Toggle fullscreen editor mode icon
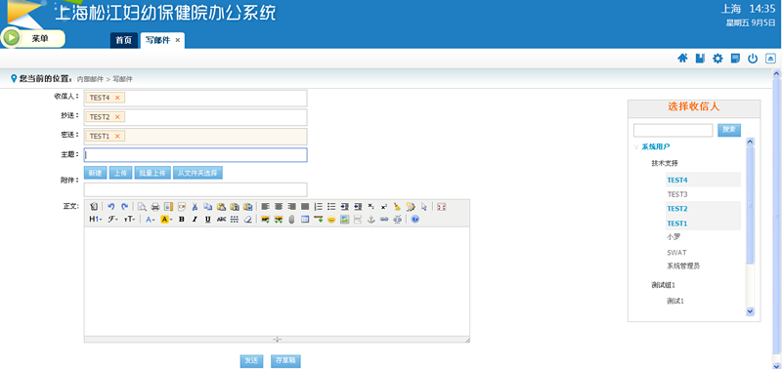Screen dimensions: 782x369 (x=441, y=207)
